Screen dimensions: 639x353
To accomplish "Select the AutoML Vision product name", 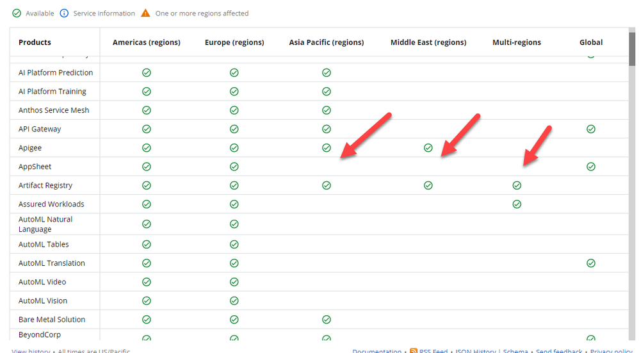I will click(x=43, y=300).
